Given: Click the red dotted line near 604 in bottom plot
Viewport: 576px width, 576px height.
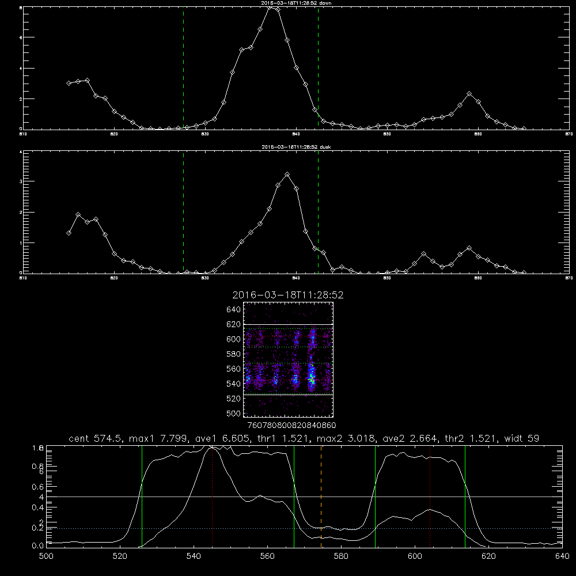Looking at the screenshot, I should coord(430,497).
